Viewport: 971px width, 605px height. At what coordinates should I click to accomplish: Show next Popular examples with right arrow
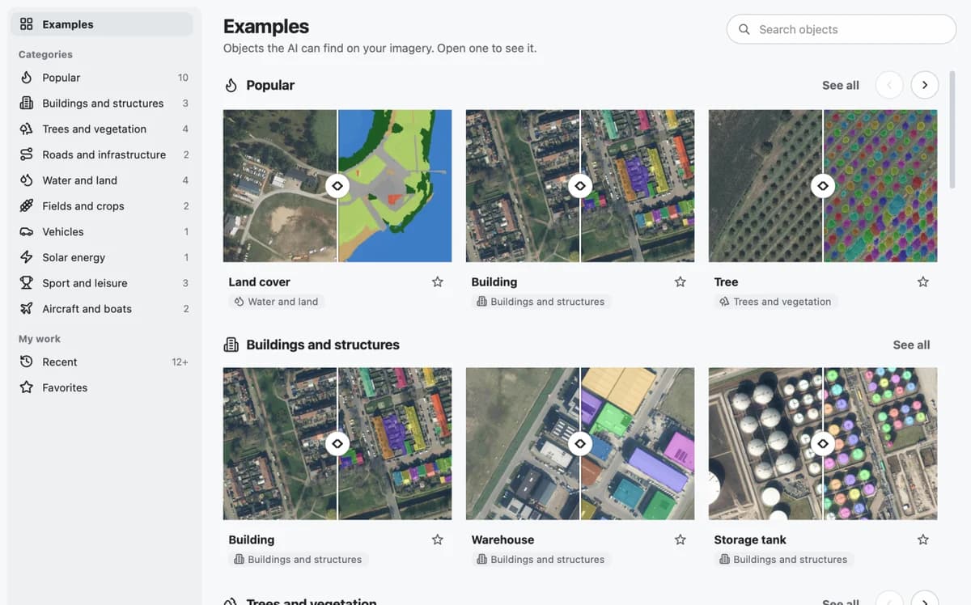(x=925, y=85)
